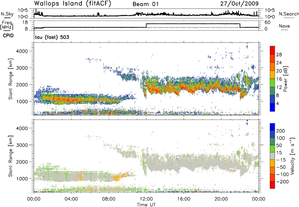The image size is (299, 207).
Task: Click the 'Power [dB]' colorbar label
Action: (285, 79)
